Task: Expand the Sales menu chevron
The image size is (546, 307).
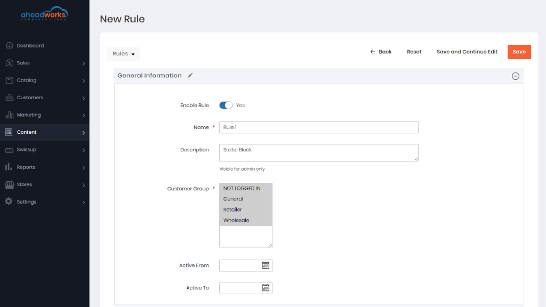Action: 84,63
